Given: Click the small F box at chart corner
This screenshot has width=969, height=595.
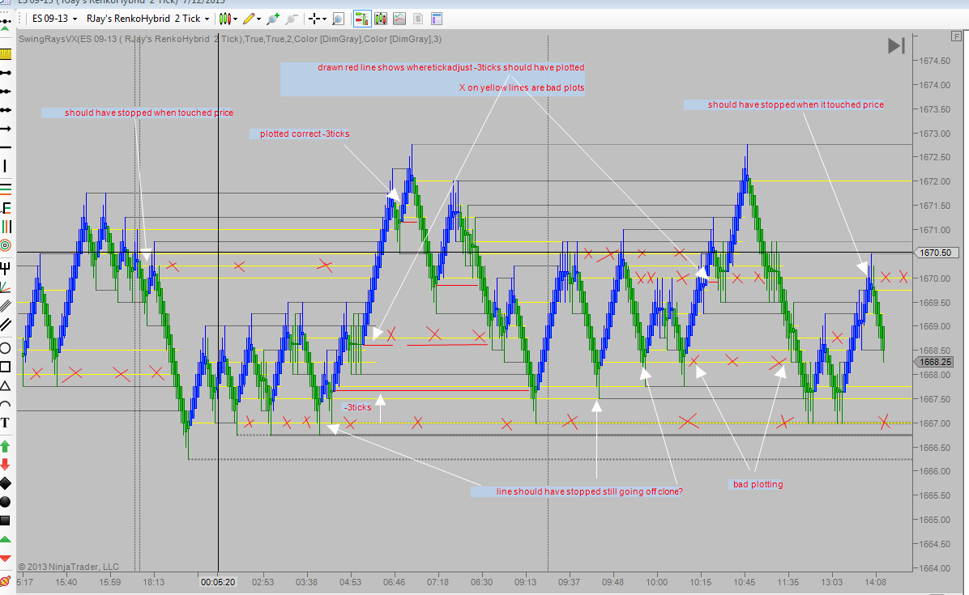Looking at the screenshot, I should pyautogui.click(x=956, y=36).
